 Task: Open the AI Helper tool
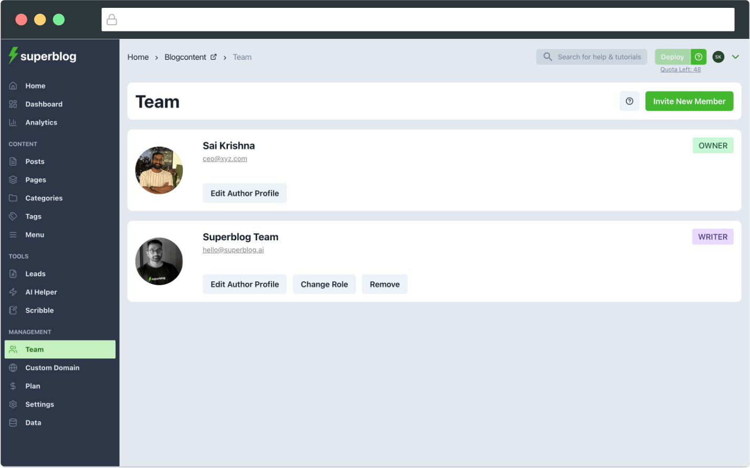pos(41,292)
